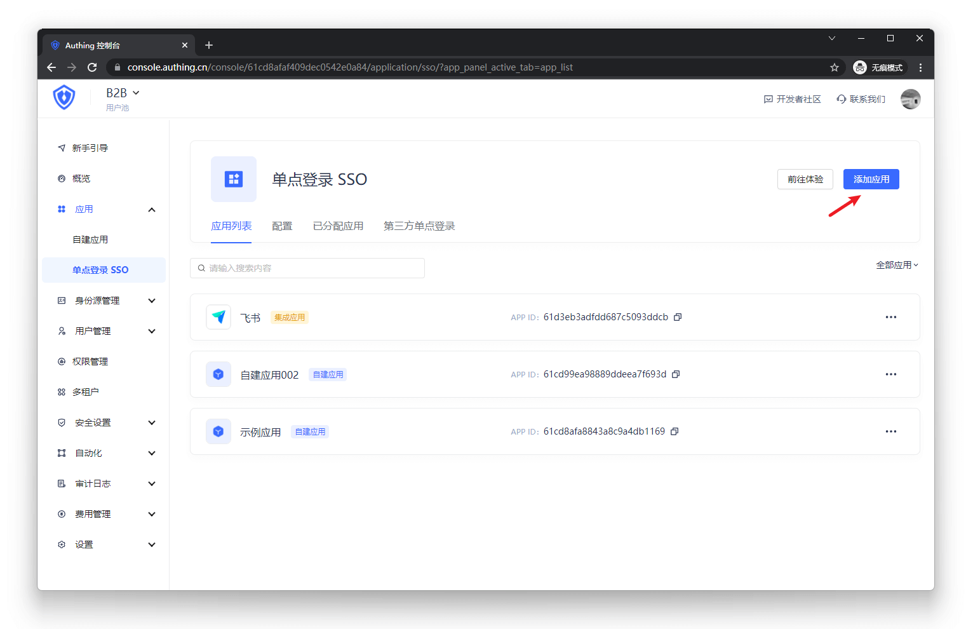
Task: Switch to the 配置 tab
Action: (282, 226)
